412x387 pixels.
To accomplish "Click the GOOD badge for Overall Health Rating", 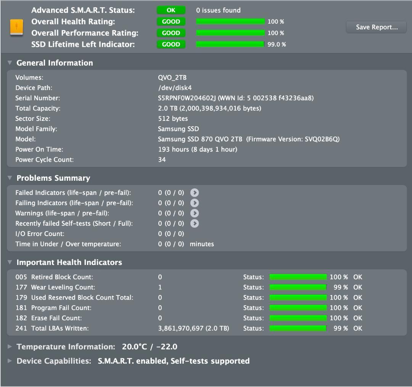I will click(171, 21).
